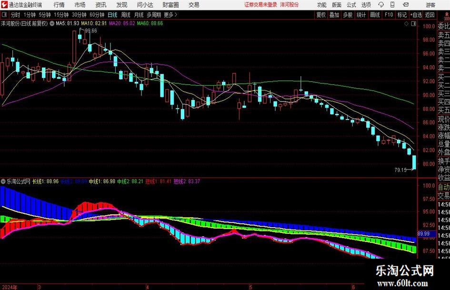Click the 2024年 date axis label

[x=9, y=287]
